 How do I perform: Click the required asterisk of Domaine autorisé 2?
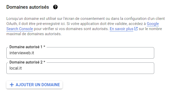coord(44,62)
